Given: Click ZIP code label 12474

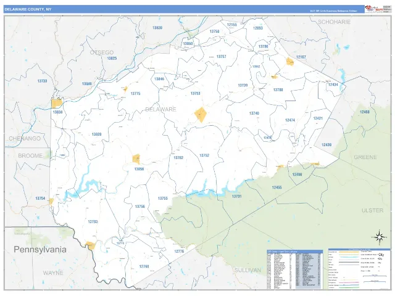Looking at the screenshot, I should tap(290, 120).
